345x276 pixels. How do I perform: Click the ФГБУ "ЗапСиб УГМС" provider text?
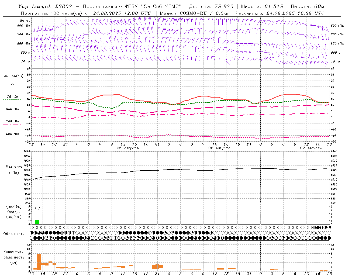pos(153,7)
